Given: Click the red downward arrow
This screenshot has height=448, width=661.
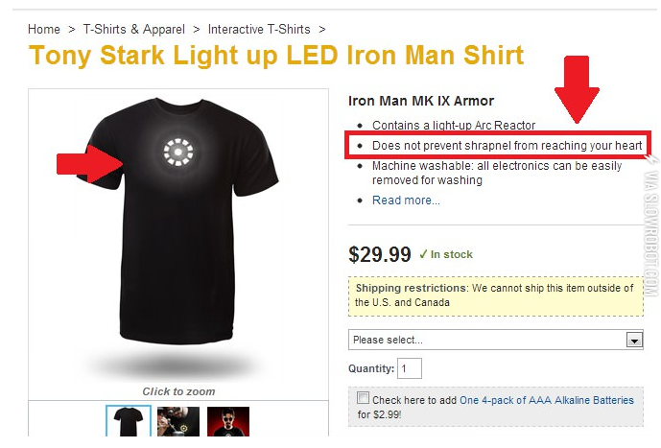Looking at the screenshot, I should [x=577, y=89].
